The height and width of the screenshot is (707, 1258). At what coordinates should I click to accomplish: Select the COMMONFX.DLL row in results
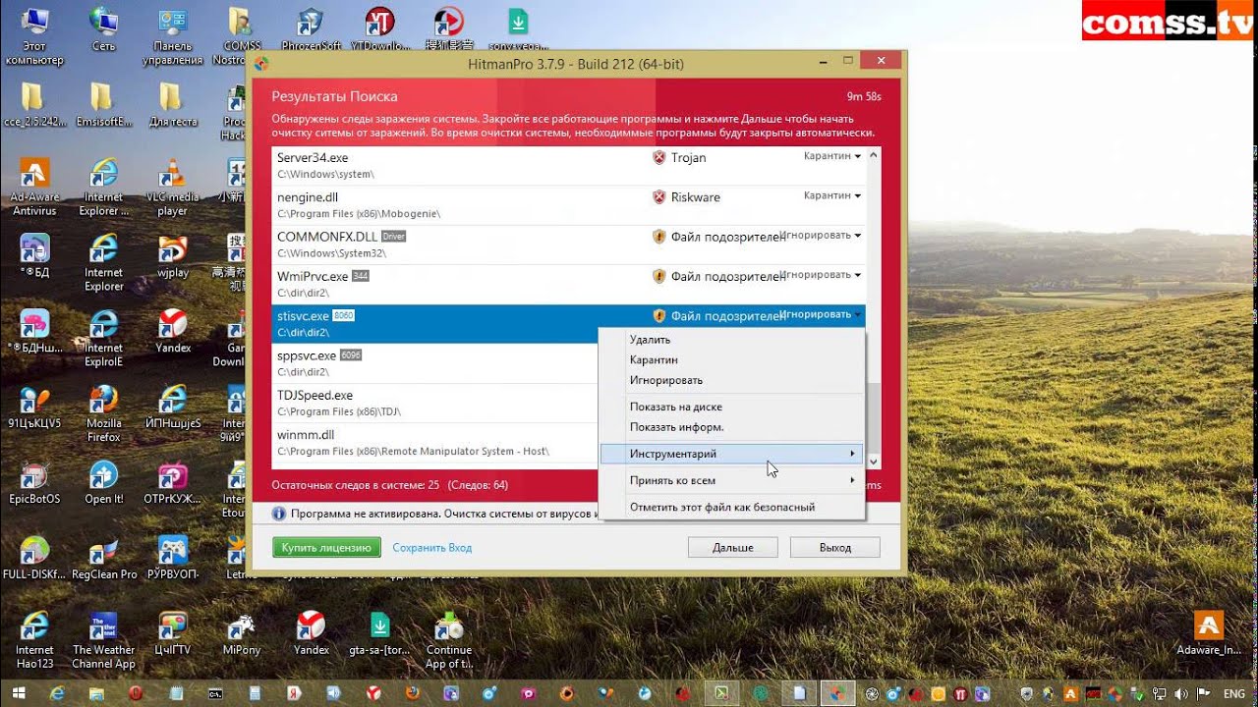568,245
